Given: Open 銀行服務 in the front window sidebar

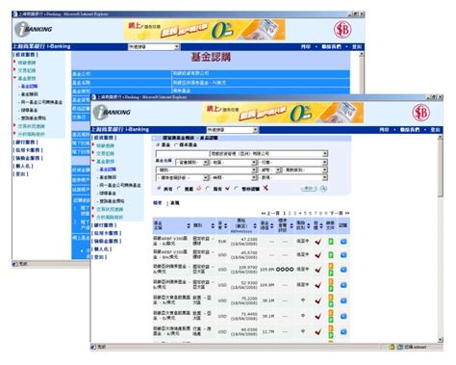Looking at the screenshot, I should tap(104, 225).
